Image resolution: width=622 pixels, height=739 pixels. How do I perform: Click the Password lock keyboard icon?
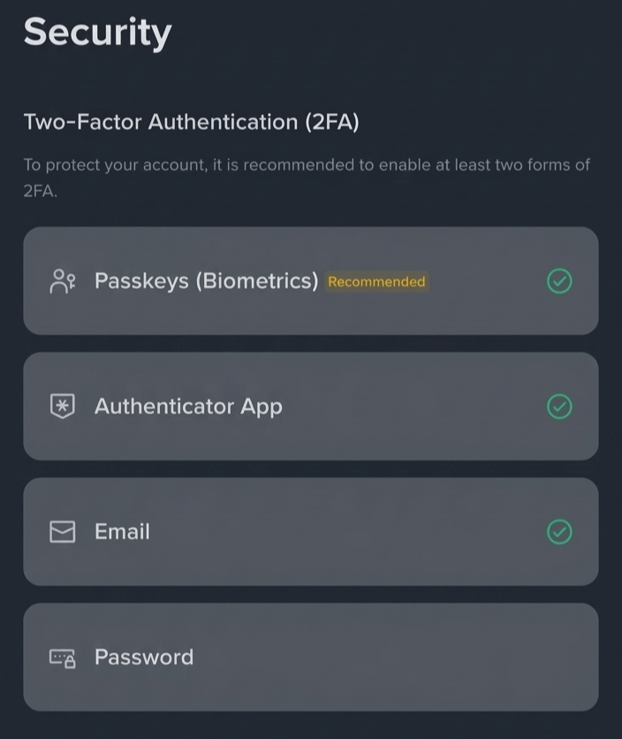(63, 657)
